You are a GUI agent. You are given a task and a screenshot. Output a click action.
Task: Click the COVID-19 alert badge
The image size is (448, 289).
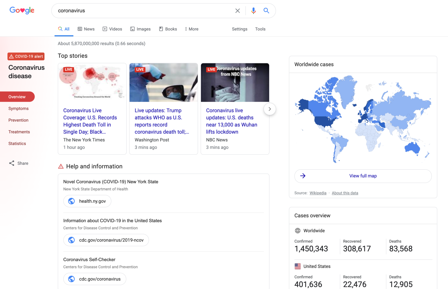click(x=26, y=56)
